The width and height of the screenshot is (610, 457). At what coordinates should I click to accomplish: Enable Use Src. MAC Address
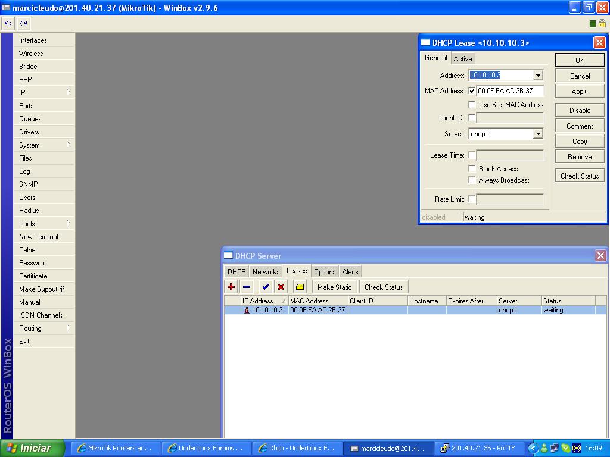click(x=472, y=104)
